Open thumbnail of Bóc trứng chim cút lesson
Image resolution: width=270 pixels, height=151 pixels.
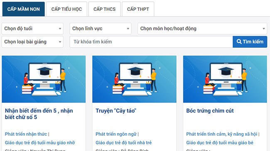click(225, 79)
